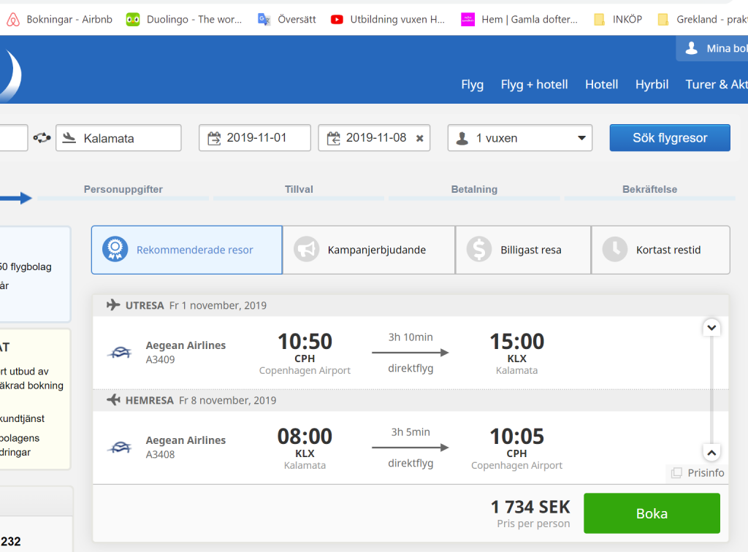Open the INKÖP bookmark folder
The image size is (748, 552).
[x=618, y=20]
